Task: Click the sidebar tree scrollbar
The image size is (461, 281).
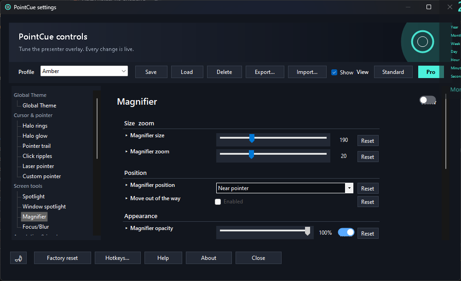Action: (x=97, y=129)
